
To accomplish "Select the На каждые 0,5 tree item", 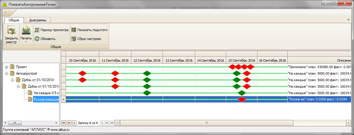I will (x=46, y=93).
